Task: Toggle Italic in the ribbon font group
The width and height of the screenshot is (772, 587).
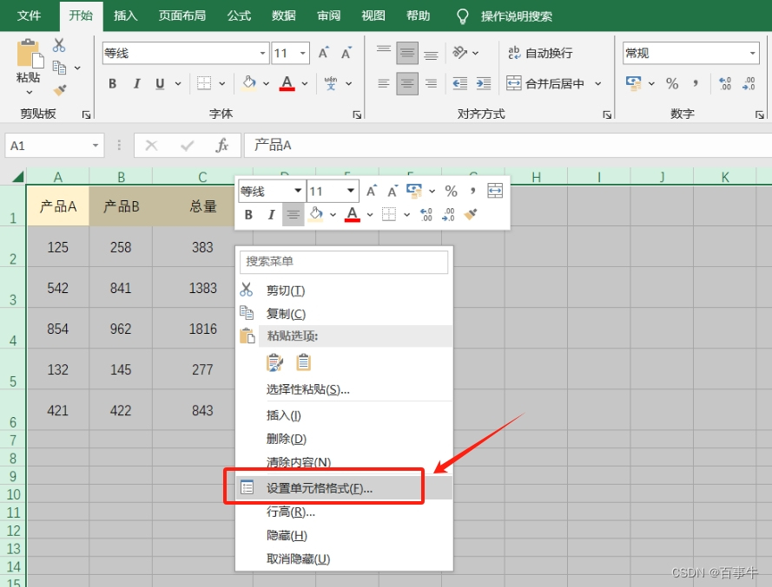Action: coord(137,83)
